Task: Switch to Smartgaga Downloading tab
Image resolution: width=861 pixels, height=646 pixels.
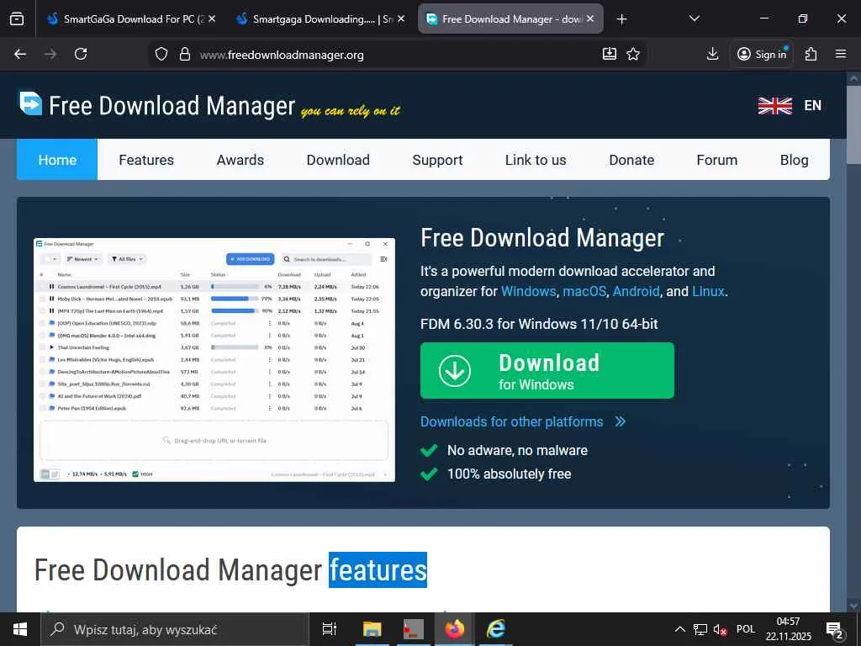Action: (x=320, y=19)
